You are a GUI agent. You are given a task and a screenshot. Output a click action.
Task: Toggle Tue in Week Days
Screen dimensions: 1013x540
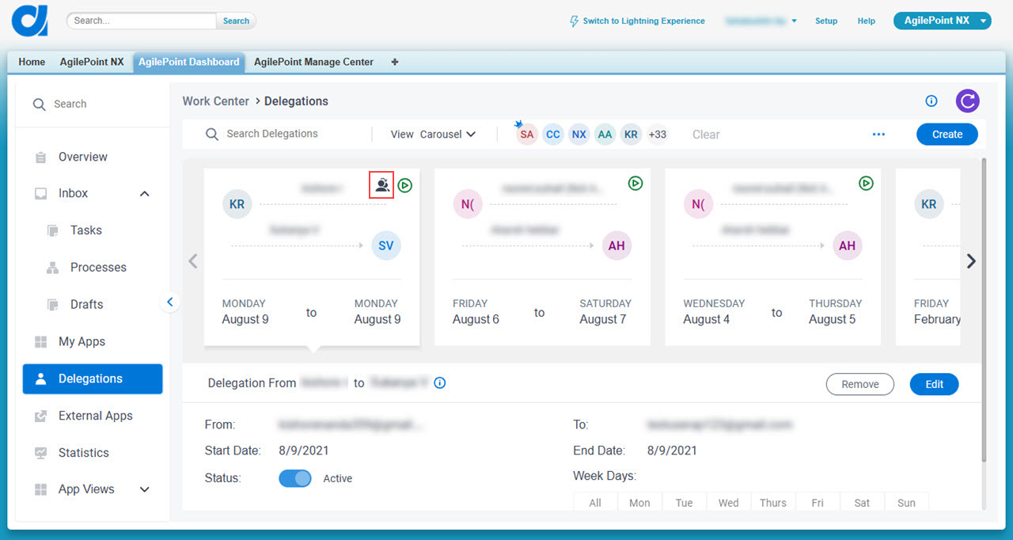tap(684, 503)
